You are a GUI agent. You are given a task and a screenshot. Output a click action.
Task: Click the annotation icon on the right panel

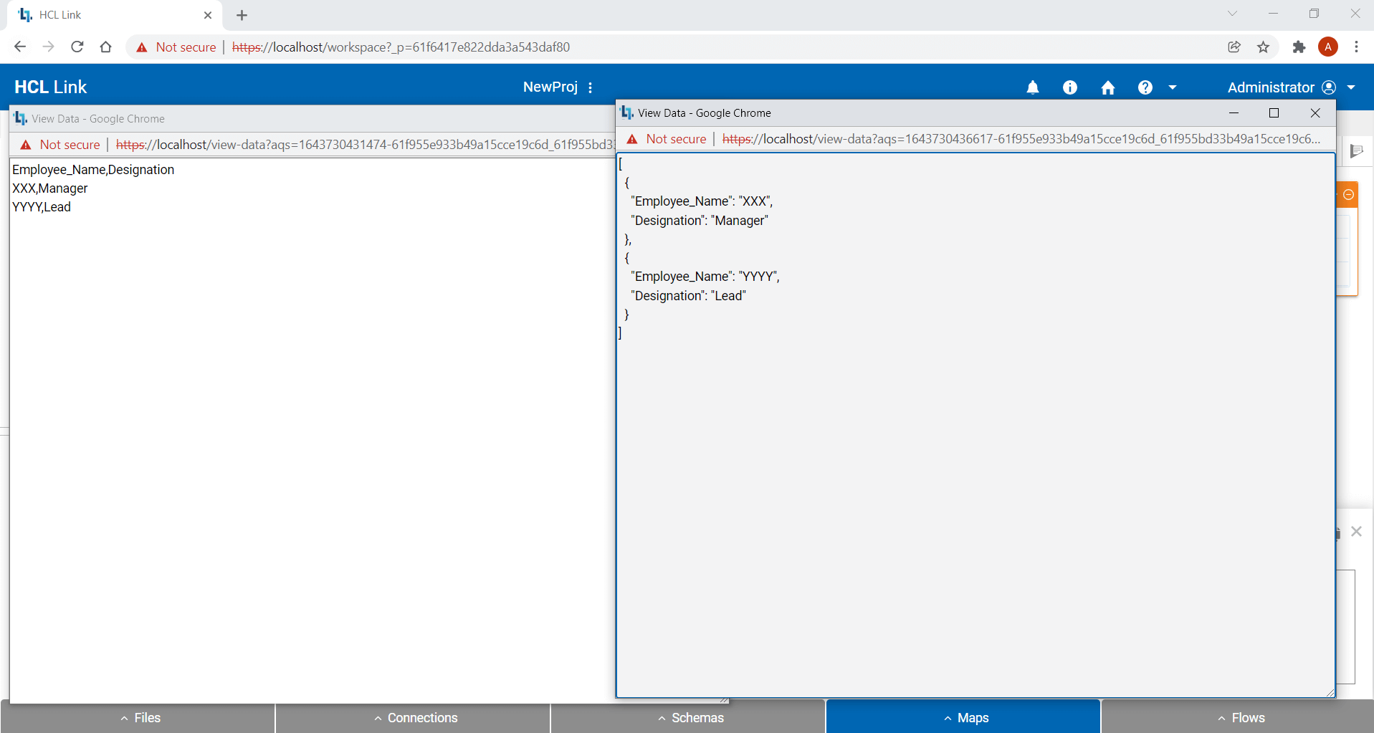1358,150
